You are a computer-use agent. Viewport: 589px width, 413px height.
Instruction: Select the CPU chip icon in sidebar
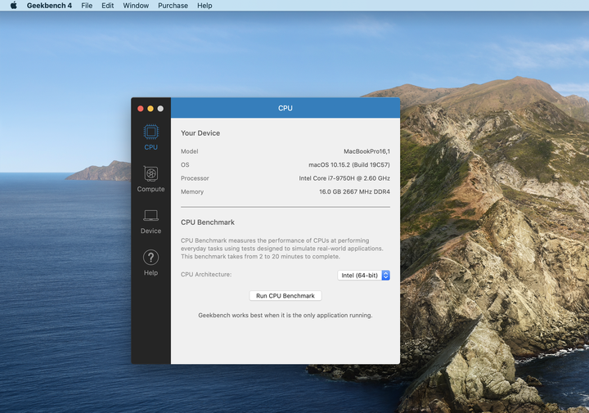point(151,132)
